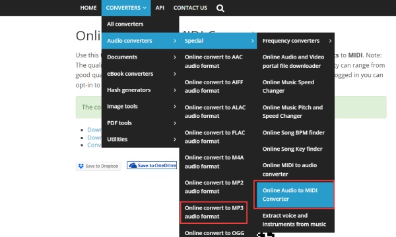Screen dimensions: 396x237
Task: Expand the Documents submenu
Action: click(x=140, y=57)
